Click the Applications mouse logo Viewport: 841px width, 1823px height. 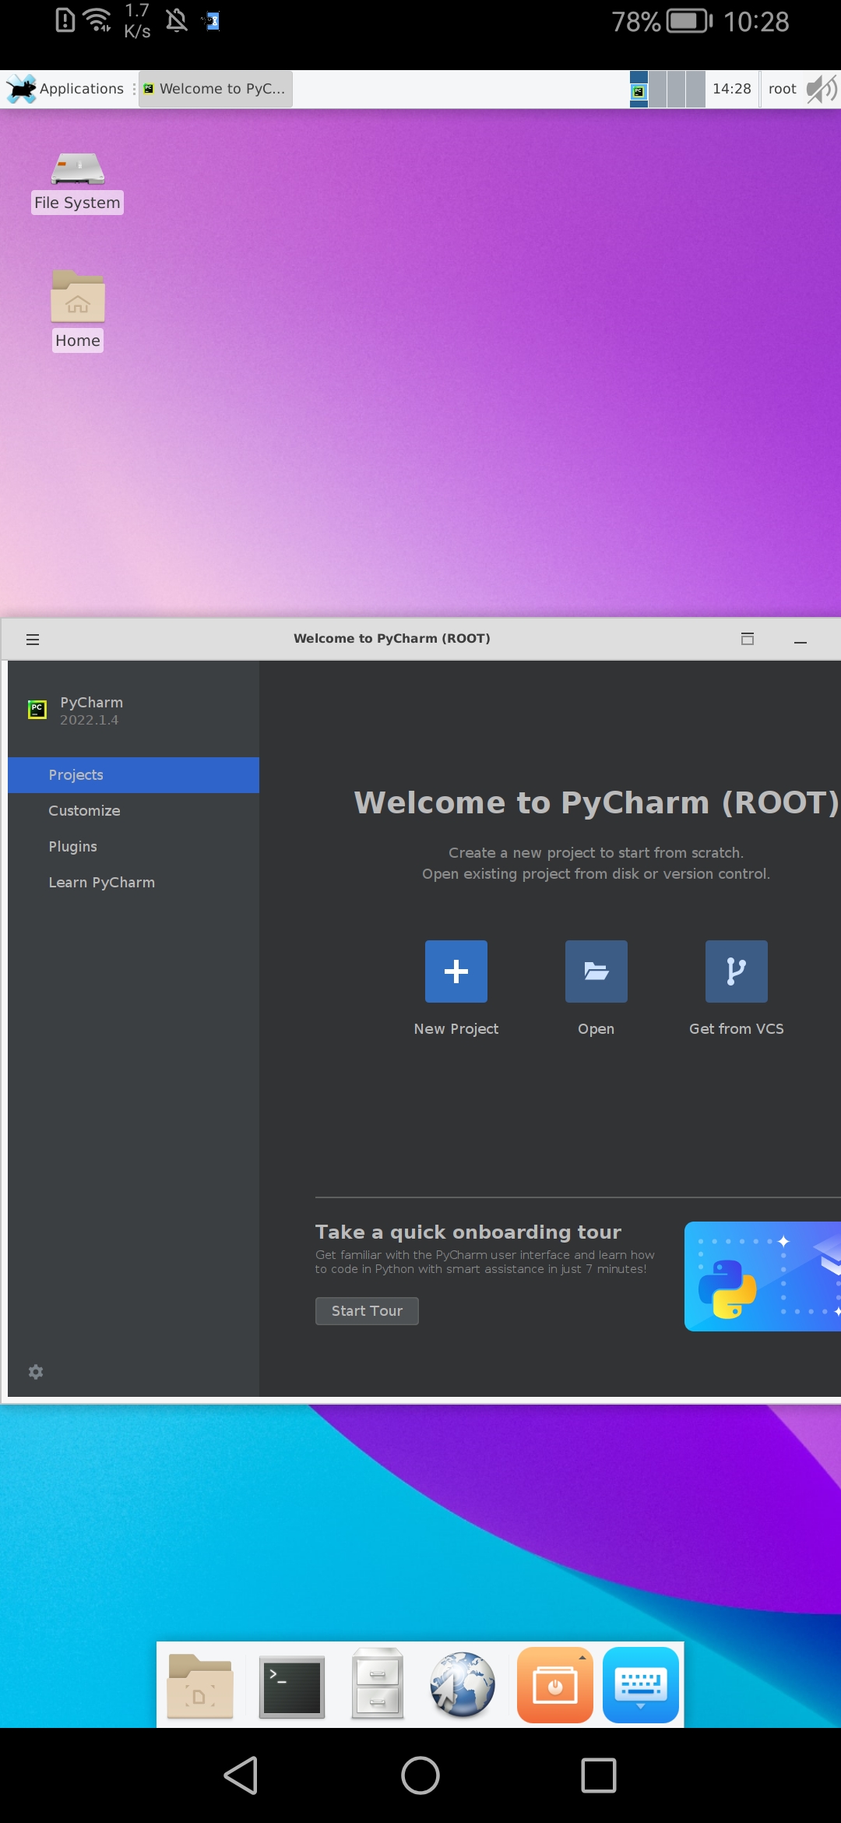21,89
